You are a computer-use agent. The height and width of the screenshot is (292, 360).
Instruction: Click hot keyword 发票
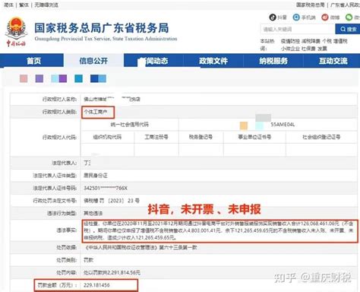click(x=322, y=49)
